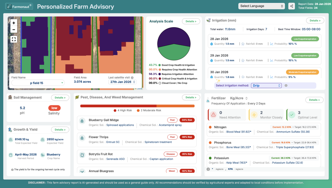Image resolution: width=332 pixels, height=188 pixels.
Task: Click the Spinosad applications link
Action: click(x=120, y=125)
